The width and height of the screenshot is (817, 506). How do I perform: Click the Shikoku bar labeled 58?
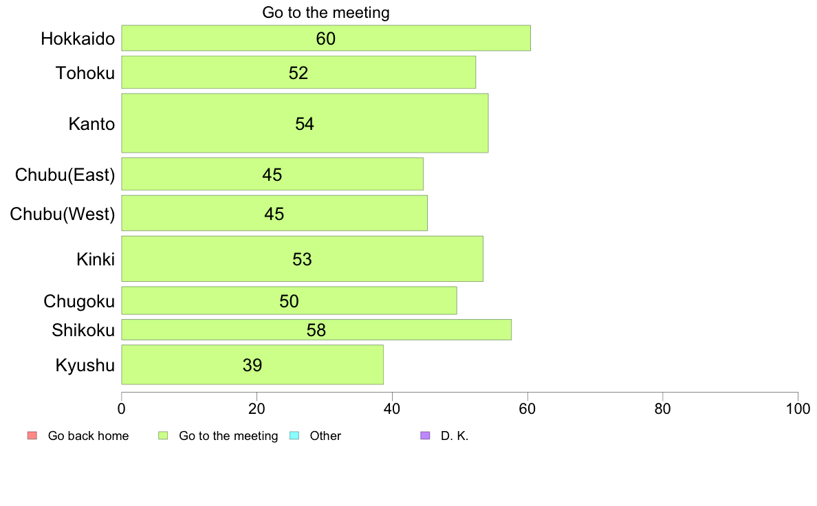pos(316,330)
